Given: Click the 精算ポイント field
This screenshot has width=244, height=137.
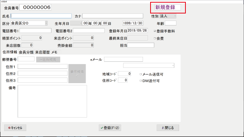Looking at the screenshot, I should click(x=32, y=38).
